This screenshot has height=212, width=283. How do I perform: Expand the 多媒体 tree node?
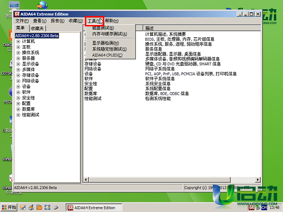click(18, 70)
